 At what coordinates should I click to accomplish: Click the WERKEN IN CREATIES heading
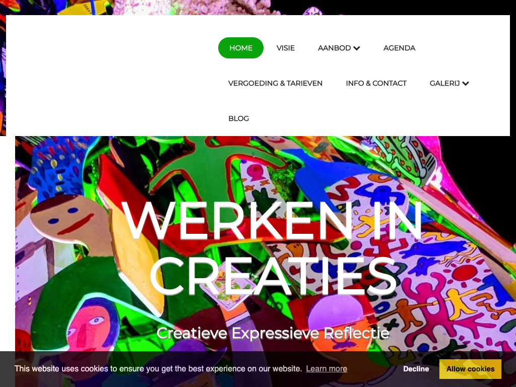click(x=273, y=247)
